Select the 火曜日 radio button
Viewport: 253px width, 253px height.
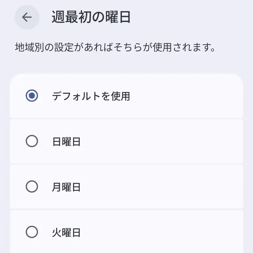click(x=32, y=232)
